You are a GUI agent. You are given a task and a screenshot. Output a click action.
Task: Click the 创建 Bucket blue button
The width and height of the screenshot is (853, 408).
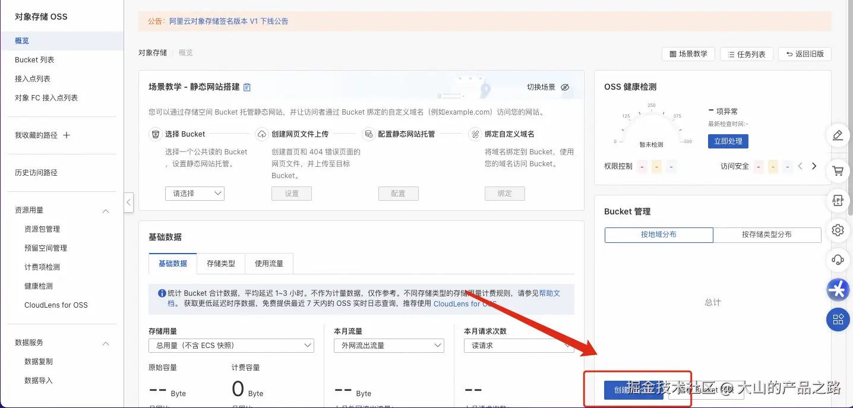[634, 390]
